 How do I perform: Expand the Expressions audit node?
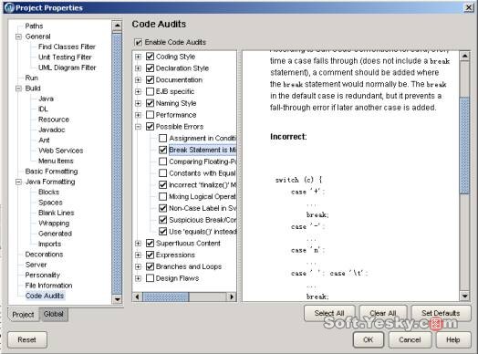[138, 255]
